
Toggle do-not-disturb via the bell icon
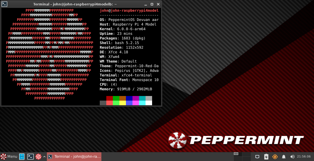(284, 157)
